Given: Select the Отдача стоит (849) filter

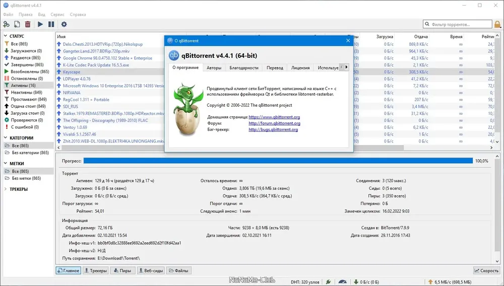Looking at the screenshot, I should pyautogui.click(x=28, y=106).
